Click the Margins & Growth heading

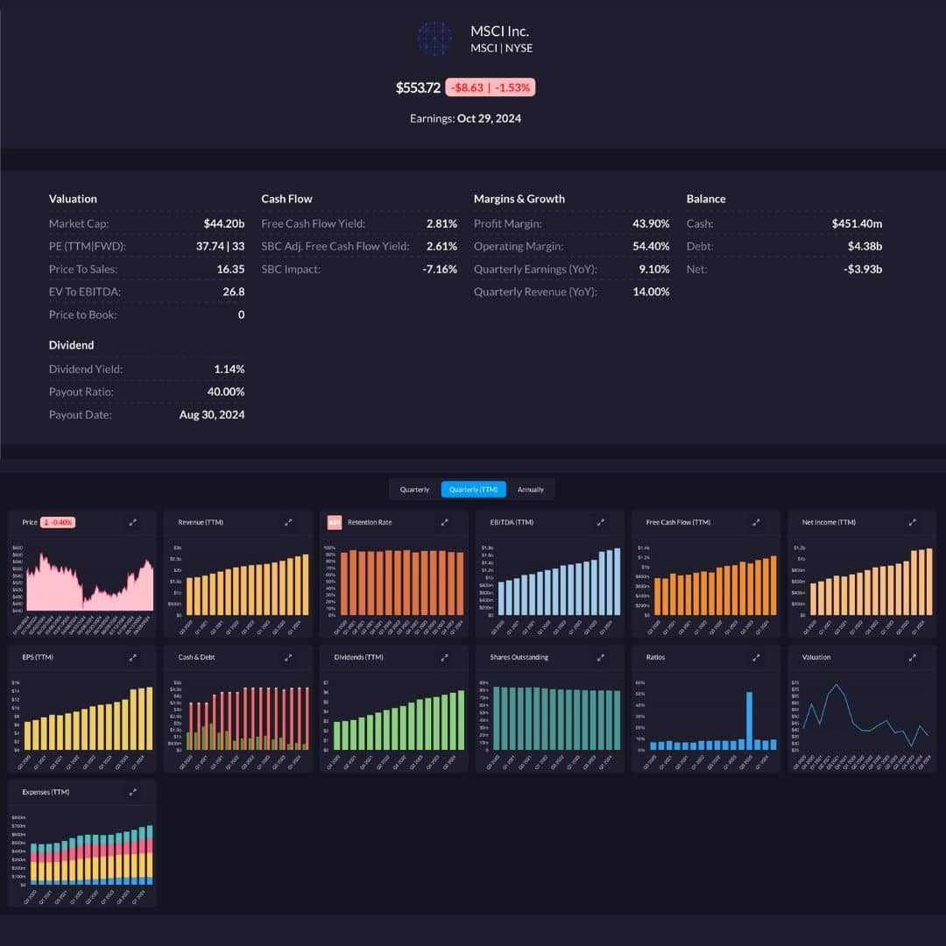519,199
